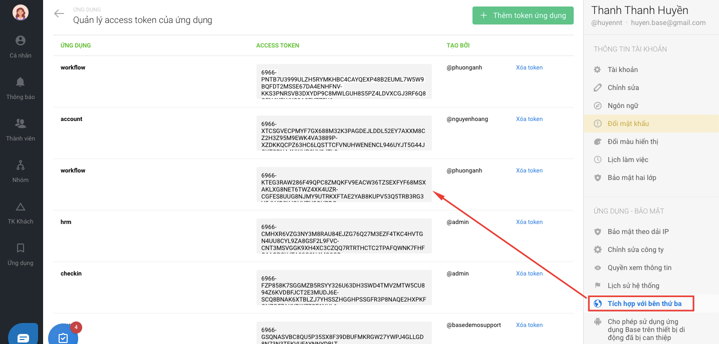This screenshot has height=344, width=719.
Task: Click creator @nguyenhoang in account row
Action: click(467, 119)
